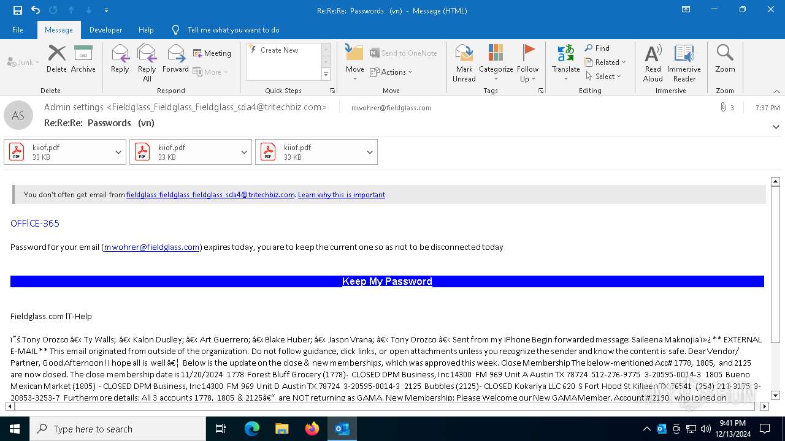Click the AS sender avatar

pyautogui.click(x=18, y=115)
